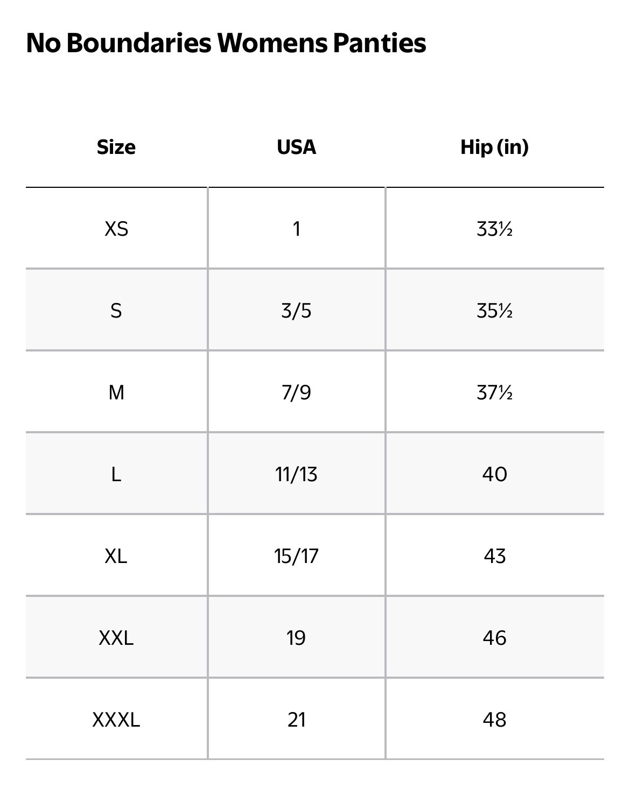Click the USA size 19 cell
The width and height of the screenshot is (630, 788).
click(x=296, y=638)
